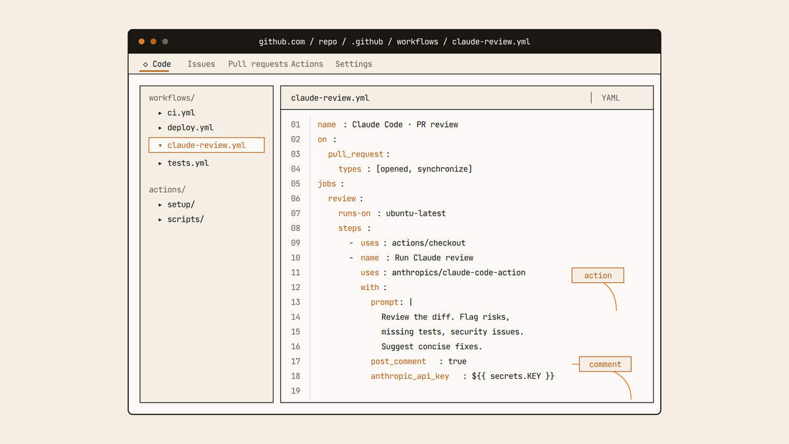Click the URL path in the title bar
Viewport: 789px width, 444px height.
(394, 41)
